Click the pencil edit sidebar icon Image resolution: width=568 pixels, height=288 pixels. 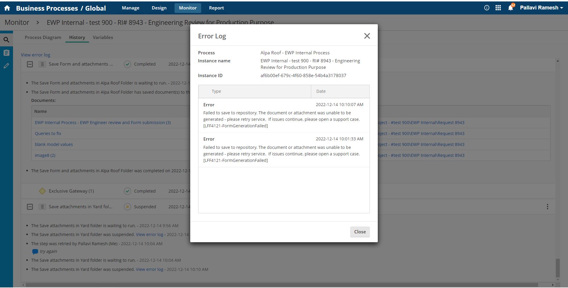pos(6,66)
